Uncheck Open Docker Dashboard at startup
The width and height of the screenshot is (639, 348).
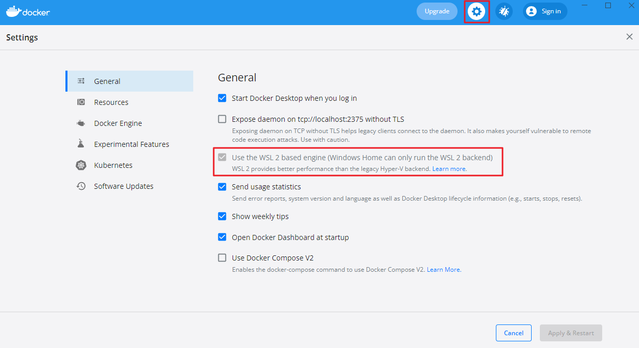[x=222, y=237]
